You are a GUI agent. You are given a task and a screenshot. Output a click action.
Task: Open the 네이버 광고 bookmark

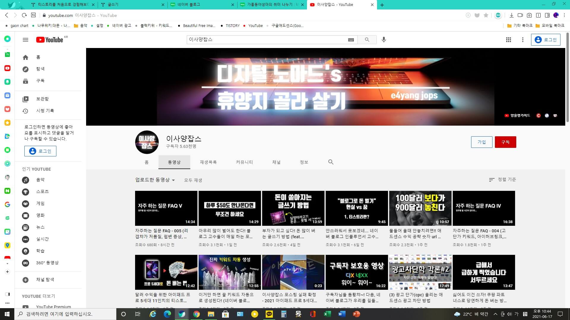point(119,26)
